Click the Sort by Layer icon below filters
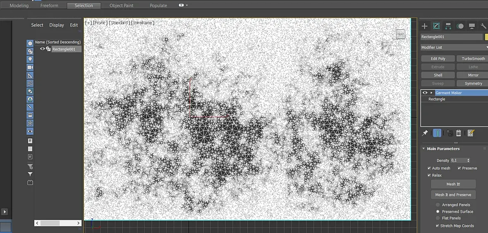 click(30, 183)
